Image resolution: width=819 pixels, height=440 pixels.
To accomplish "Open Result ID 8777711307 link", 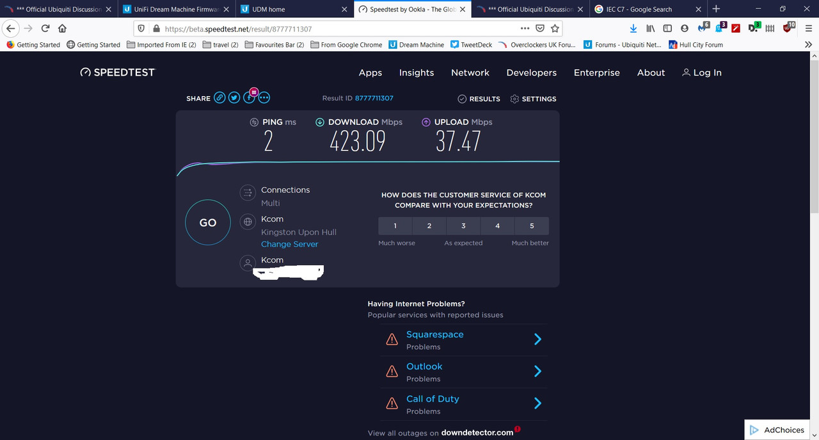I will (374, 98).
